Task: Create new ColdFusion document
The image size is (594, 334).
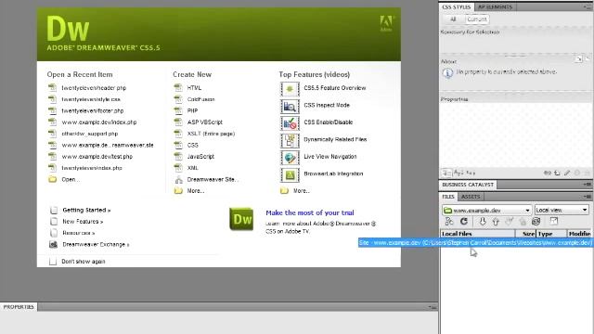Action: point(200,99)
